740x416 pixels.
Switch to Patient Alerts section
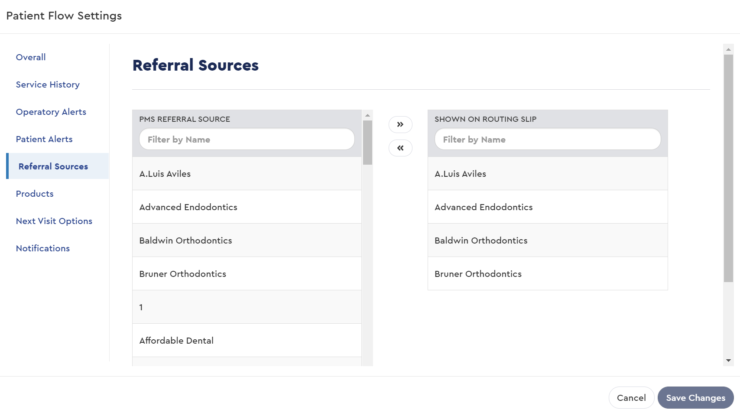click(44, 139)
